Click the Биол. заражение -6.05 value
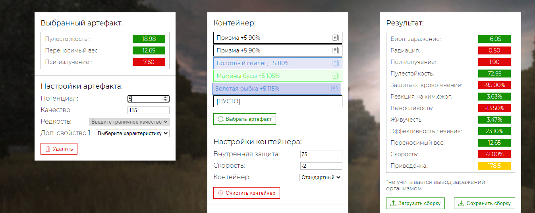 (494, 39)
